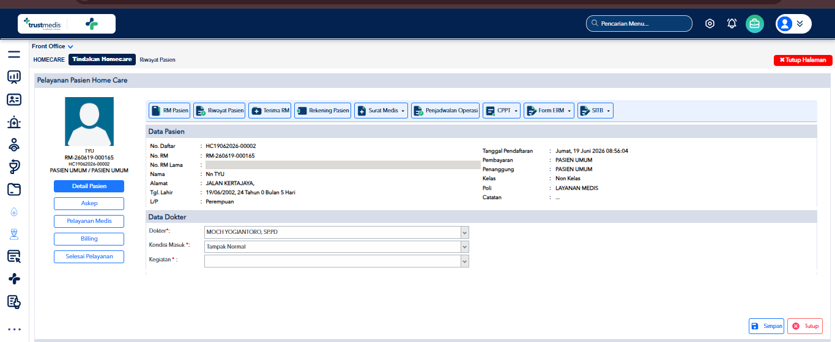
Task: Click the Detail Pasien button
Action: point(89,186)
